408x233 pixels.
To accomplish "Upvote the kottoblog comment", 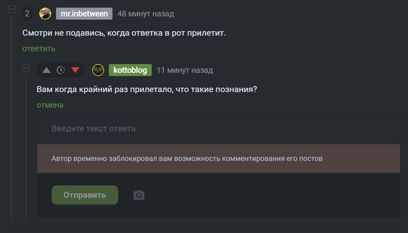I will pos(47,70).
